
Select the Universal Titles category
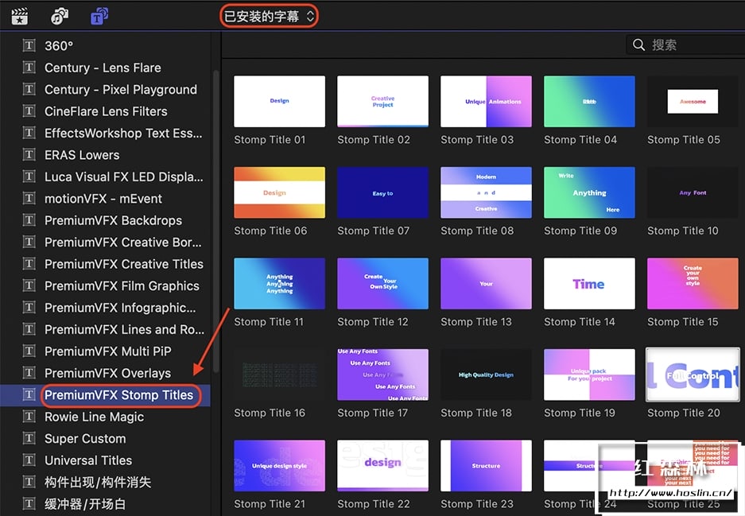[x=106, y=460]
